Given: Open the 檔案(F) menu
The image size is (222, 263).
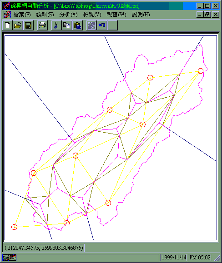Looking at the screenshot, I should [22, 15].
